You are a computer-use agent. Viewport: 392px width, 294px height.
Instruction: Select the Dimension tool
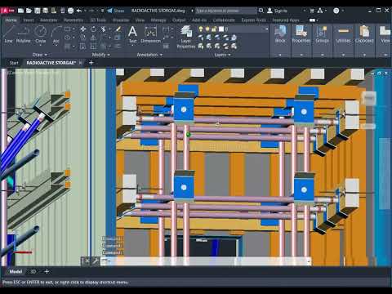coord(150,34)
